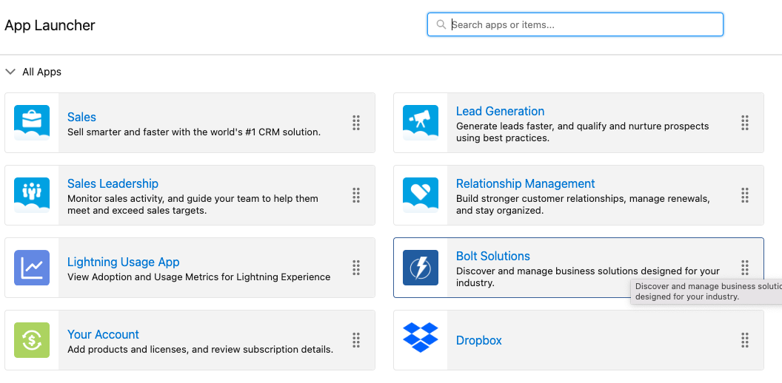Click 'Build stronger customer relationships' description
Screen dimensions: 782x383
[583, 205]
